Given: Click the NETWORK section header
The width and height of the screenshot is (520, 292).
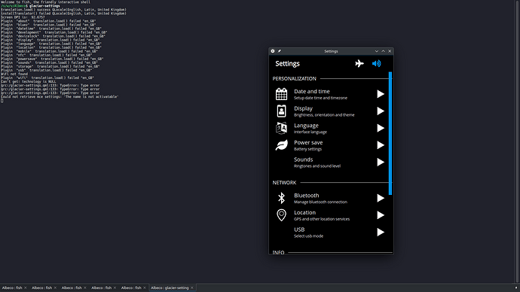Looking at the screenshot, I should 284,182.
